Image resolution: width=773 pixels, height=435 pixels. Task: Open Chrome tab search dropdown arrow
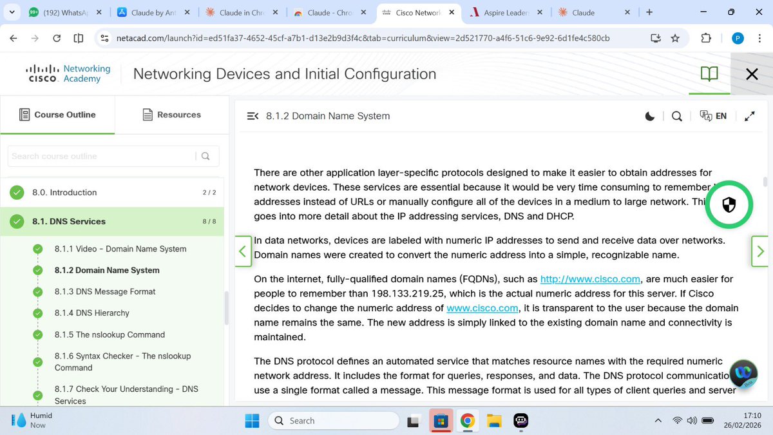coord(11,12)
